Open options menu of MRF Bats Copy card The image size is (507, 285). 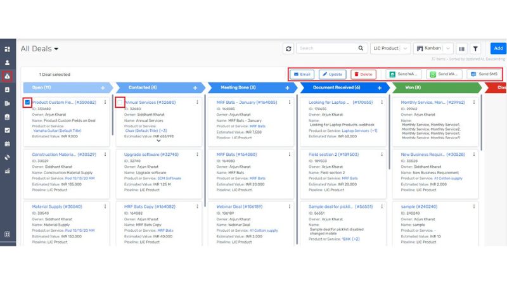(x=197, y=206)
